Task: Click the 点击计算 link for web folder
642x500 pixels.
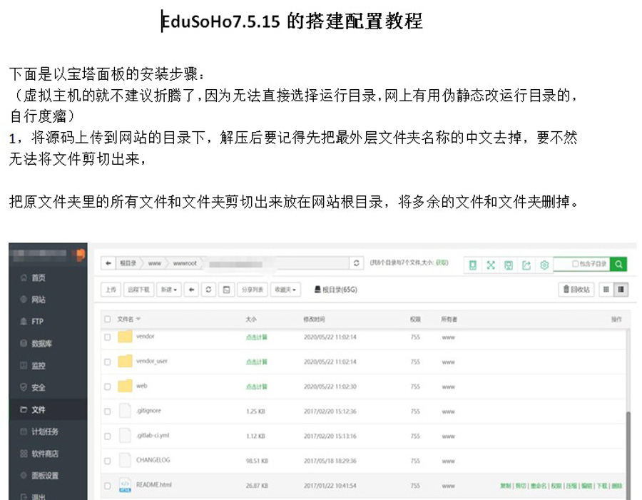Action: (256, 387)
